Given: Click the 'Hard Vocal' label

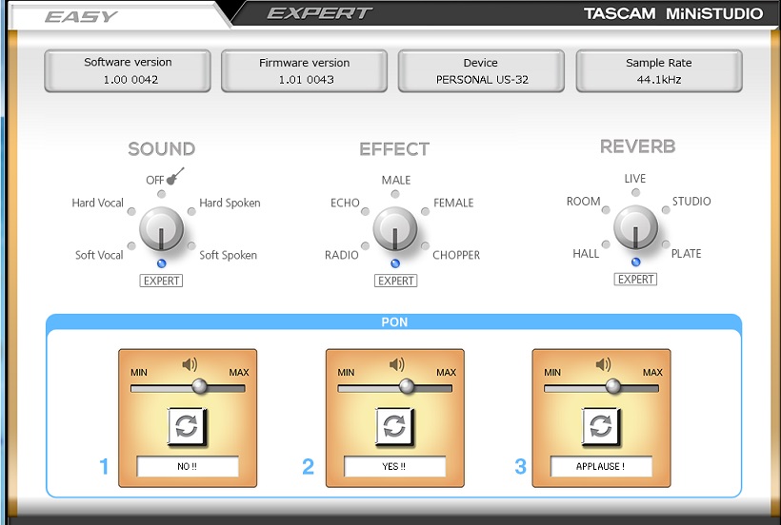Looking at the screenshot, I should [97, 203].
